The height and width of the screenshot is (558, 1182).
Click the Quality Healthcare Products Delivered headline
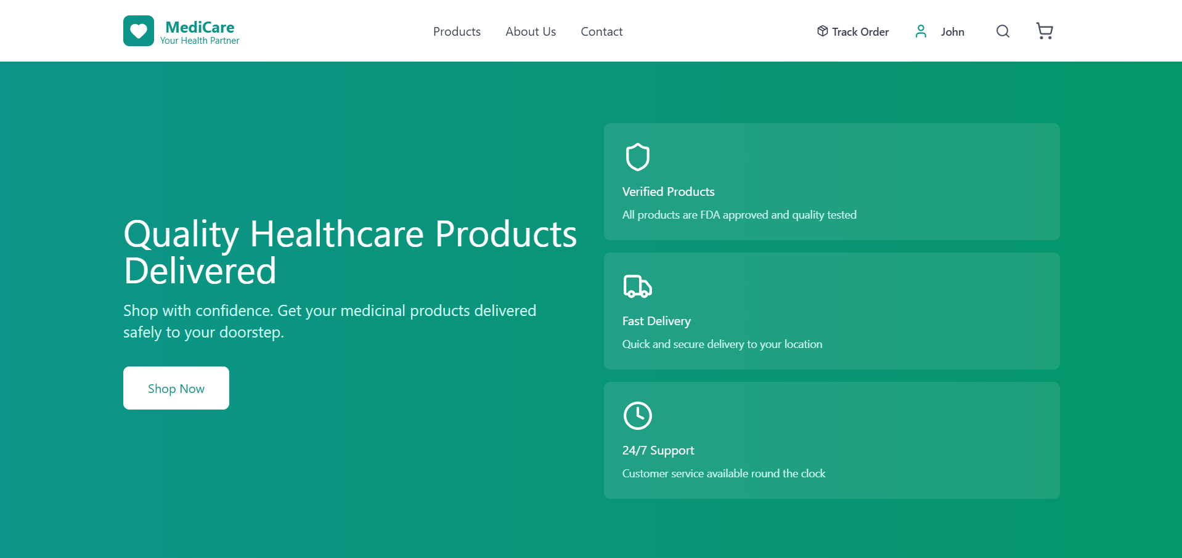pos(350,252)
